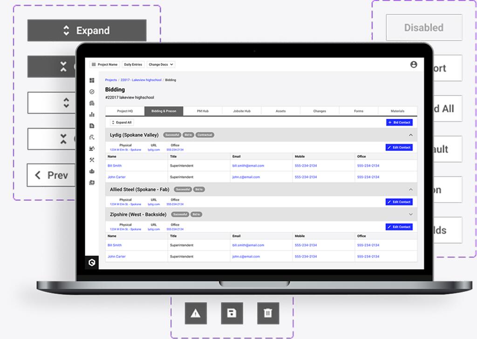
Task: Click Expand All button above the list
Action: click(x=122, y=122)
